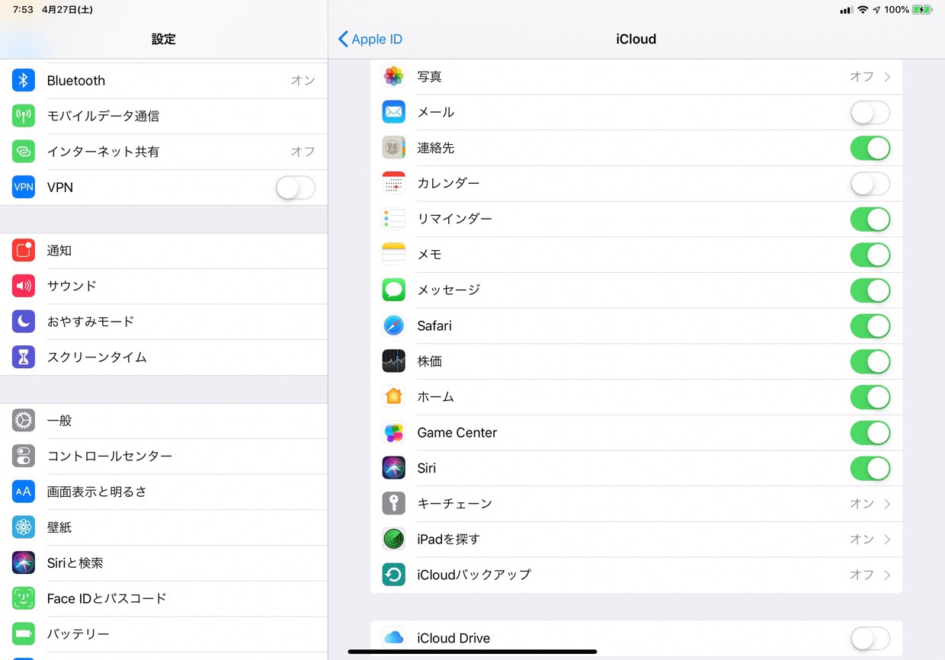Turn on the VPN switch
Viewport: 945px width, 660px height.
(296, 187)
